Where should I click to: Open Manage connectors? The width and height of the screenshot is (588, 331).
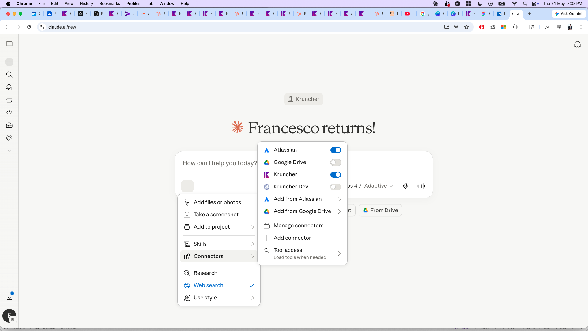tap(302, 226)
